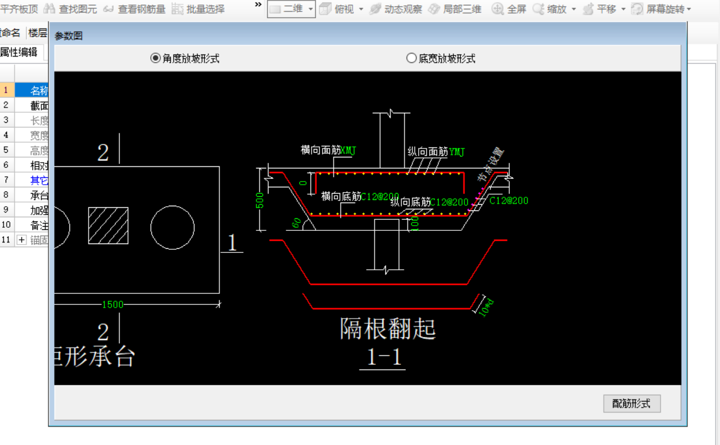Select the 底宽放坡形式 radio option
The image size is (720, 445).
441,58
